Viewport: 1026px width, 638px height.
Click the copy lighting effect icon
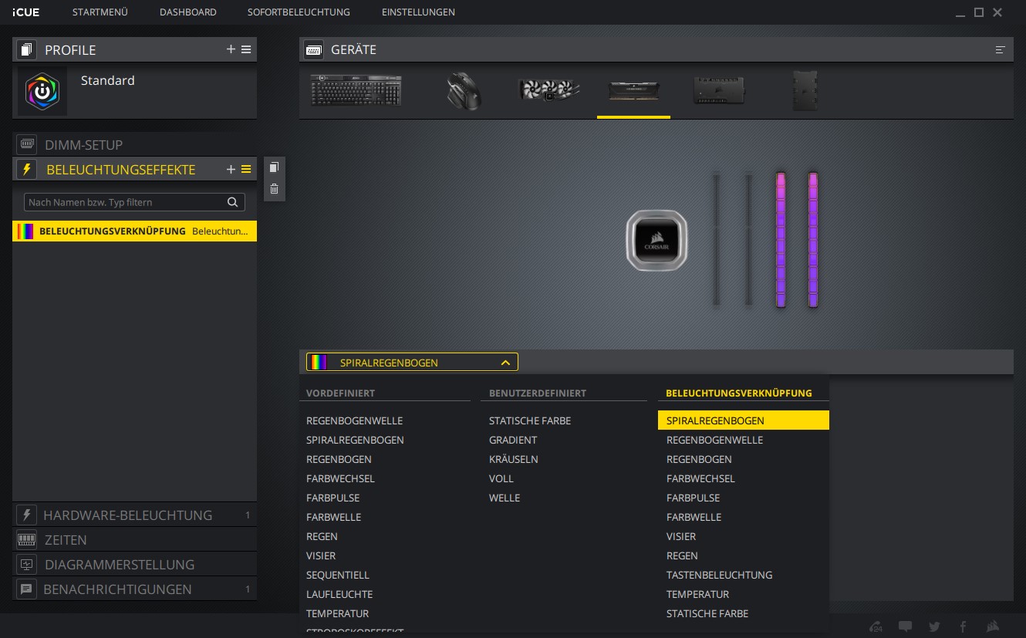coord(274,167)
